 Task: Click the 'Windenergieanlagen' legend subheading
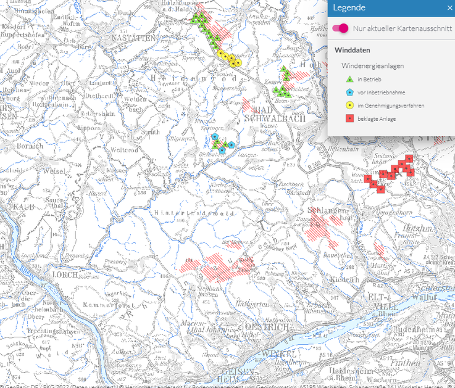373,66
